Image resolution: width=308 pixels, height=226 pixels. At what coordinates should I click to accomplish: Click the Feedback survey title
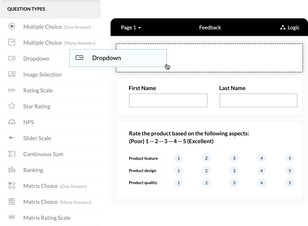[x=210, y=27]
